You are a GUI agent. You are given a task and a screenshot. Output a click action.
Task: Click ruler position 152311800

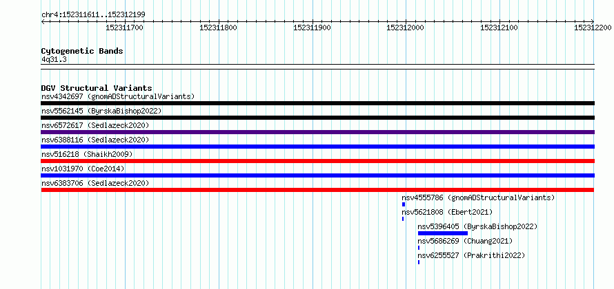(218, 28)
